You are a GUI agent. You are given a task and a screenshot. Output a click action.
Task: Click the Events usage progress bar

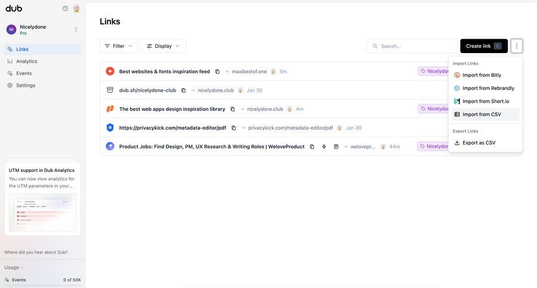43,285
